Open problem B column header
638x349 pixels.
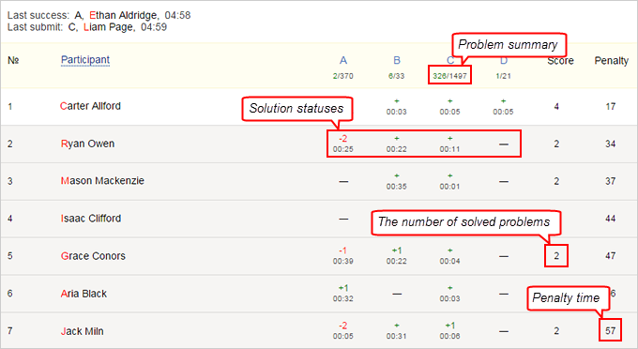pos(397,61)
